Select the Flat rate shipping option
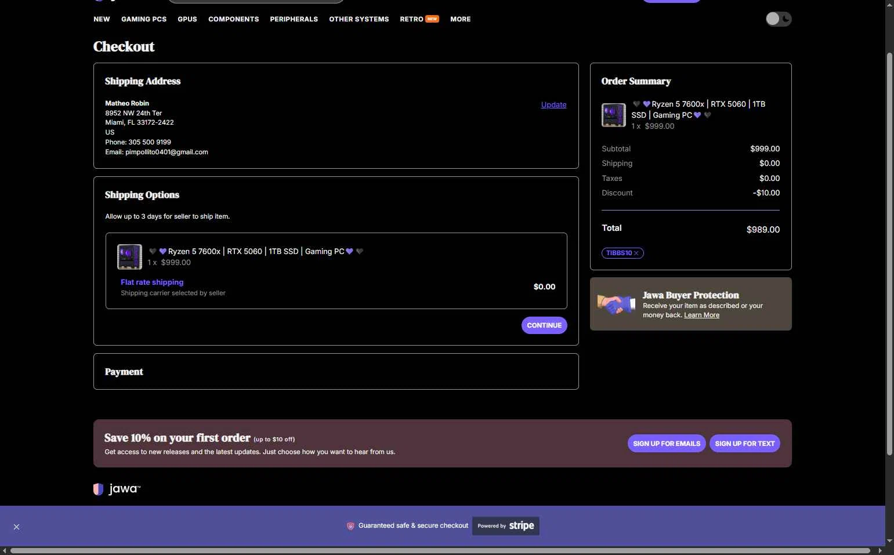This screenshot has width=894, height=555. coord(152,282)
